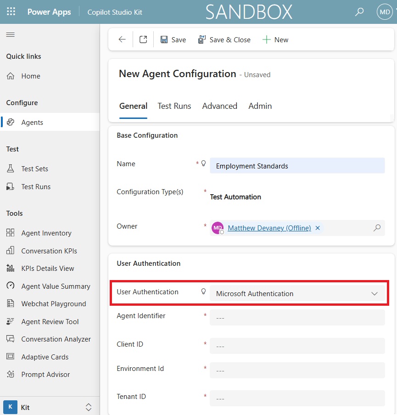
Task: Collapse the navigation with the hamburger icon
Action: (10, 35)
